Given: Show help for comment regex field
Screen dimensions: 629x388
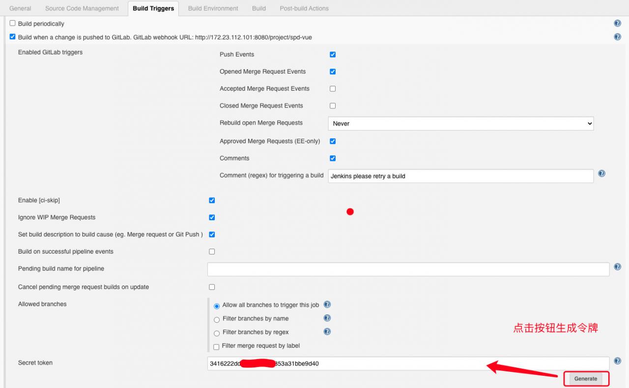Looking at the screenshot, I should (601, 174).
